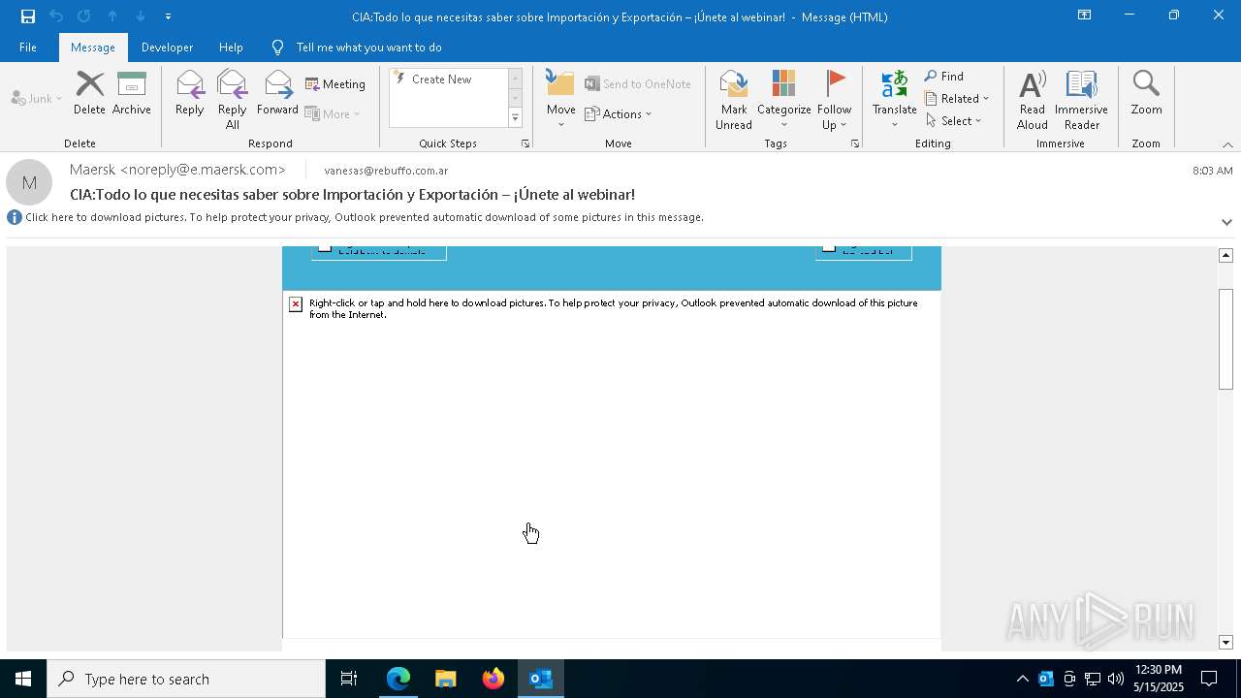Click Reply All
1241x698 pixels.
(x=233, y=100)
